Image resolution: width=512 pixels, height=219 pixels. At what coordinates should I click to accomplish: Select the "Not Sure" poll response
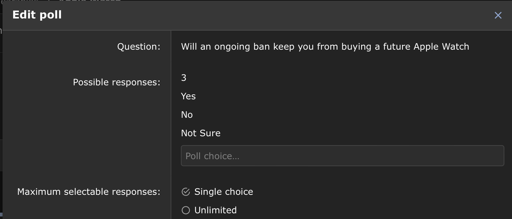[x=201, y=133]
